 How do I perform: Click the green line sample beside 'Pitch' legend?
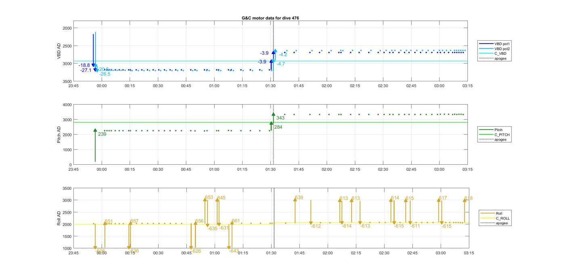pyautogui.click(x=486, y=130)
